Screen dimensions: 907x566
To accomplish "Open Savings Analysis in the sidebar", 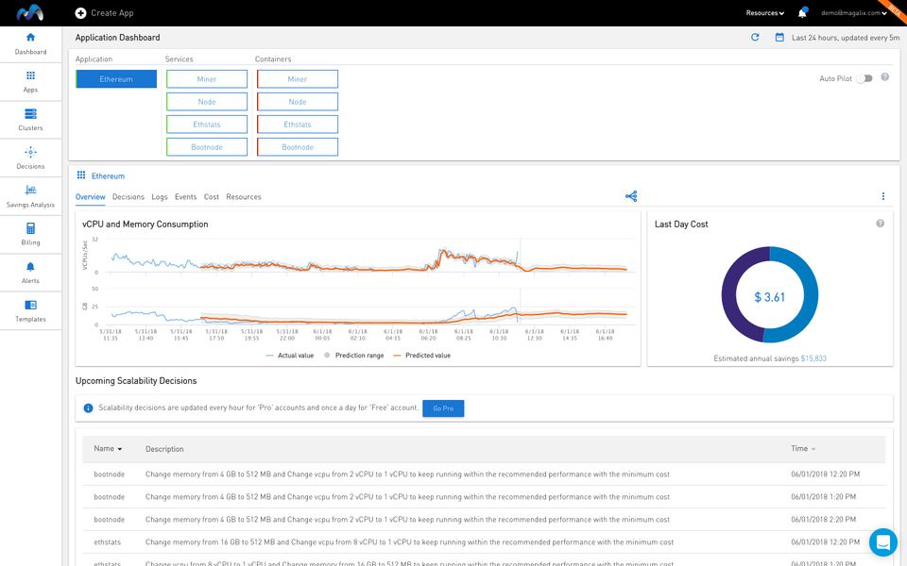I will pyautogui.click(x=30, y=196).
